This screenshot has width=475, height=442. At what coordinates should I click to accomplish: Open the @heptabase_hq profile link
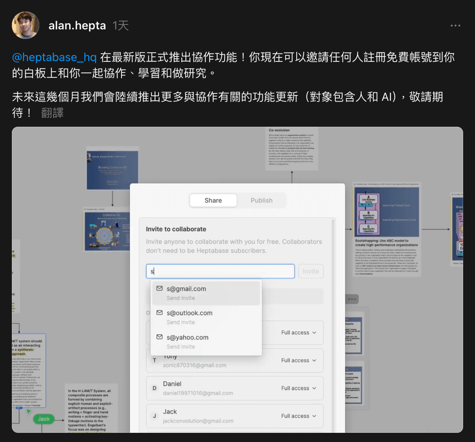54,57
